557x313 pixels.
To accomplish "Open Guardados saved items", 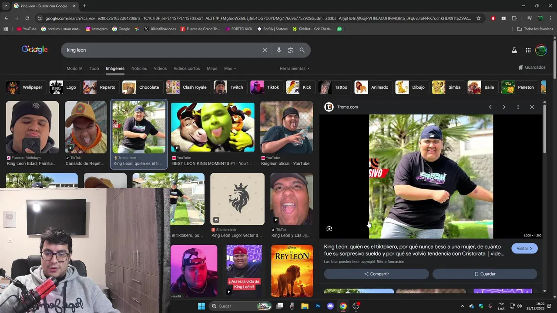I will point(532,67).
